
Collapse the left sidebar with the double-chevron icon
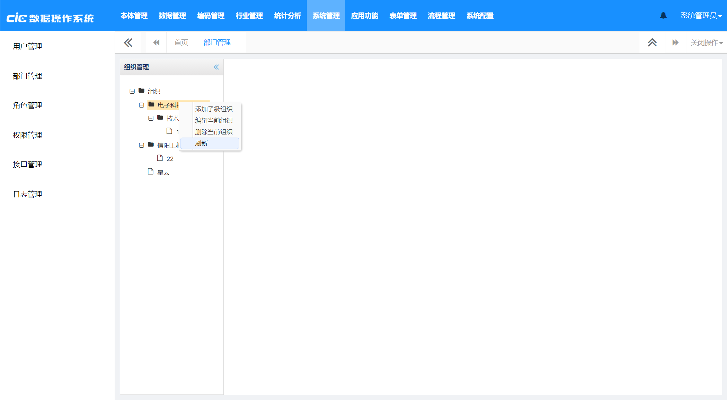pyautogui.click(x=128, y=43)
